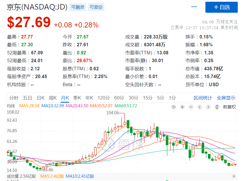Screen dimensions: 245x181
Task: Add JD to watchlist with 自选 button
Action: coord(222,7)
